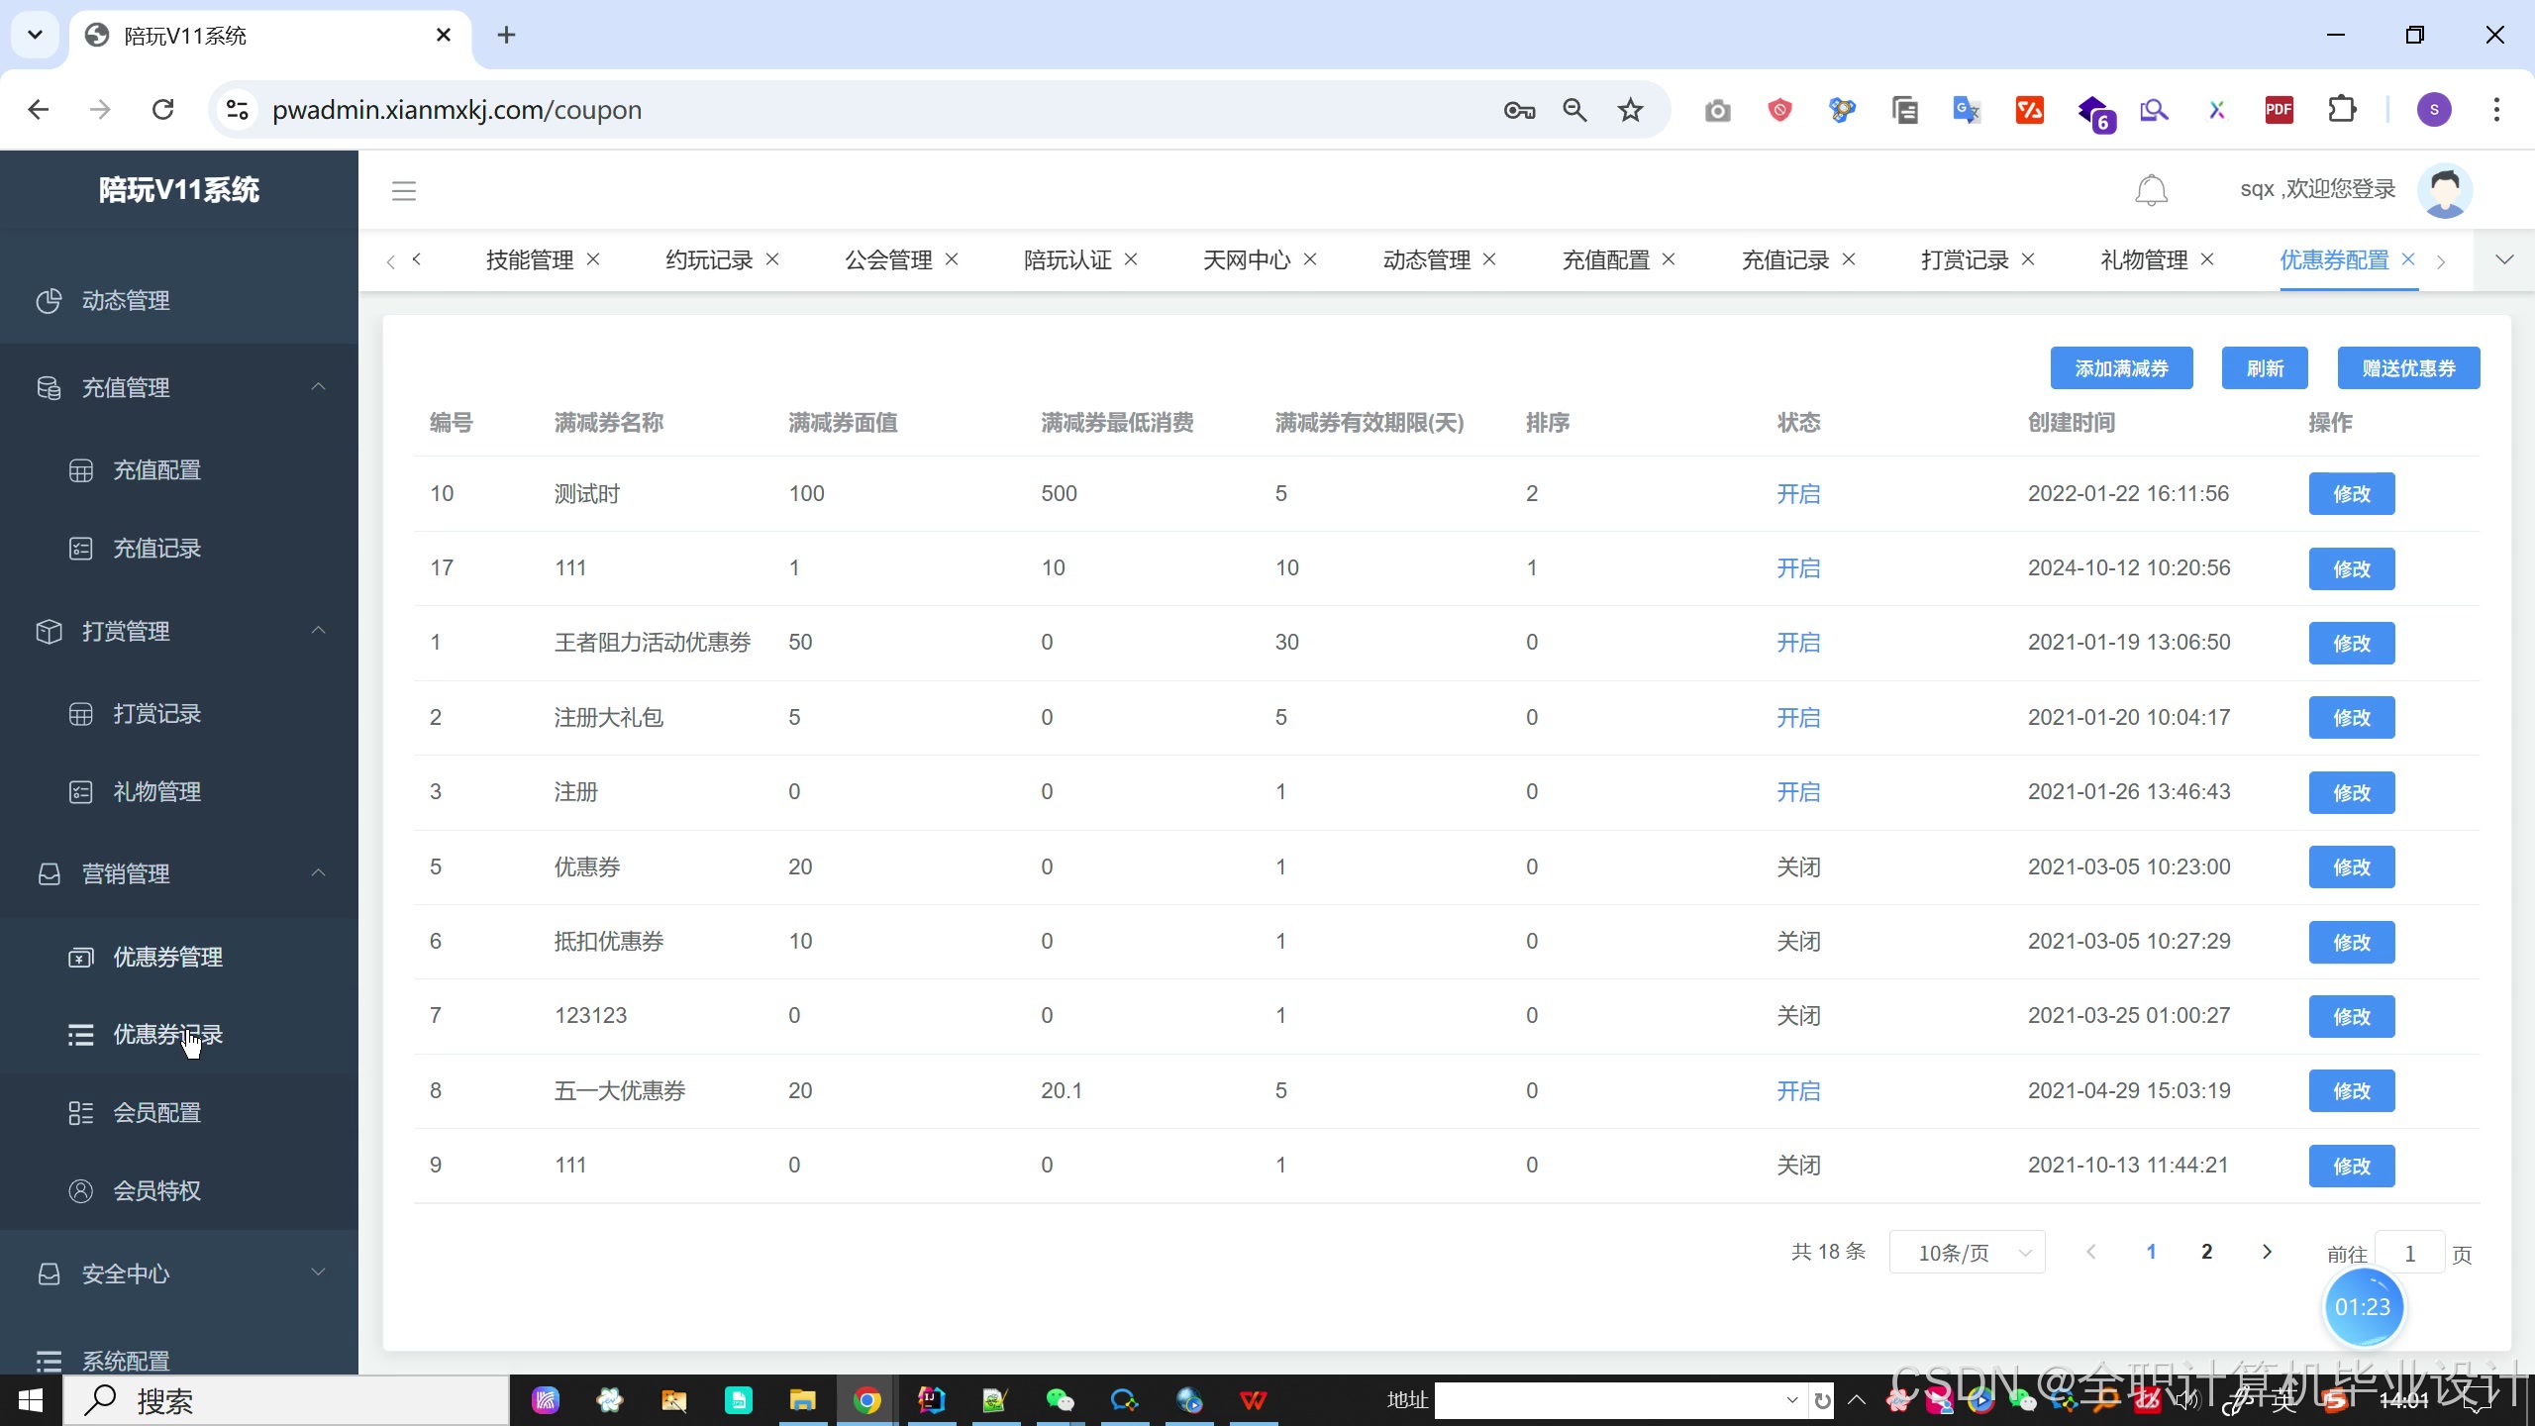Close the 陪玩认证 tab

tap(1131, 259)
